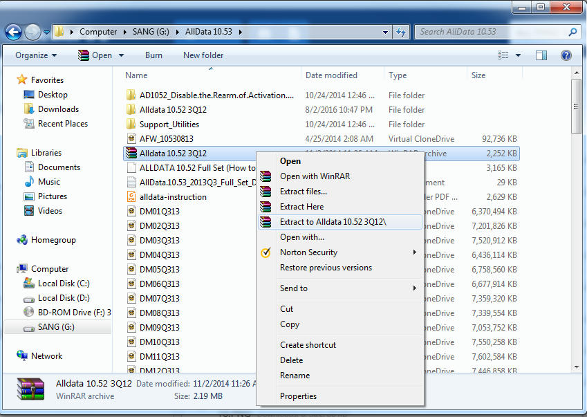This screenshot has width=587, height=417.
Task: Choose Restore previous versions
Action: 326,268
